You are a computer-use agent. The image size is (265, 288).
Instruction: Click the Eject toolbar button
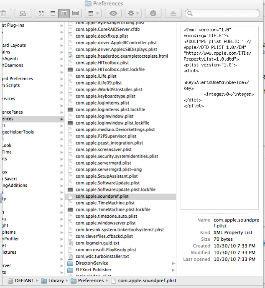[173, 13]
